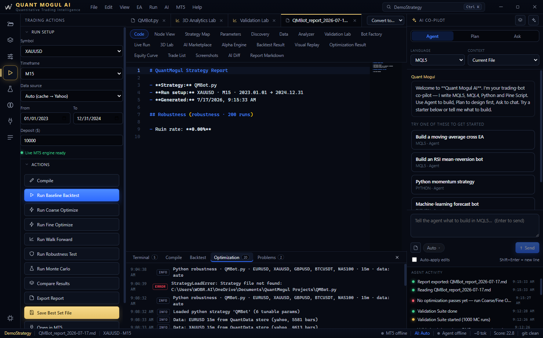543x338 pixels.
Task: Click the brain icon in left sidebar
Action: [10, 105]
